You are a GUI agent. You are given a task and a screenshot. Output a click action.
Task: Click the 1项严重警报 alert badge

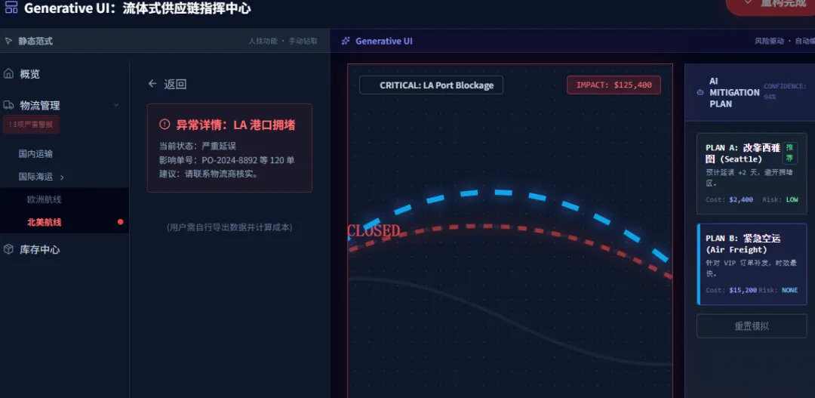tap(31, 125)
